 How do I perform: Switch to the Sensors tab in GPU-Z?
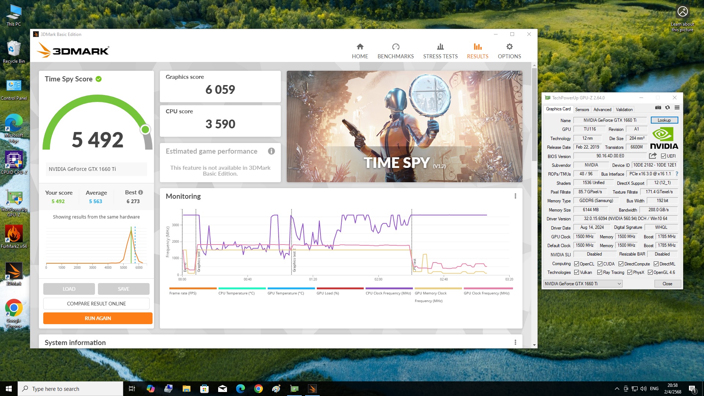click(582, 109)
